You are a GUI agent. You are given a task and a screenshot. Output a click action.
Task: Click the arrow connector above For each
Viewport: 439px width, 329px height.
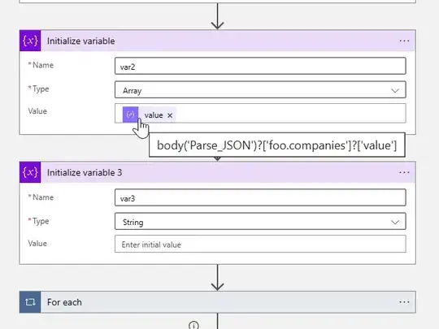tap(217, 278)
